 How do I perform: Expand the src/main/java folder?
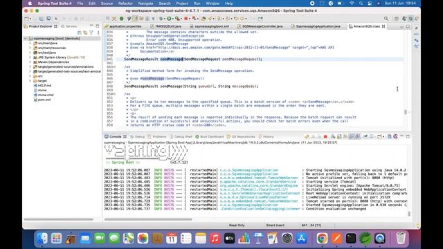(30, 43)
